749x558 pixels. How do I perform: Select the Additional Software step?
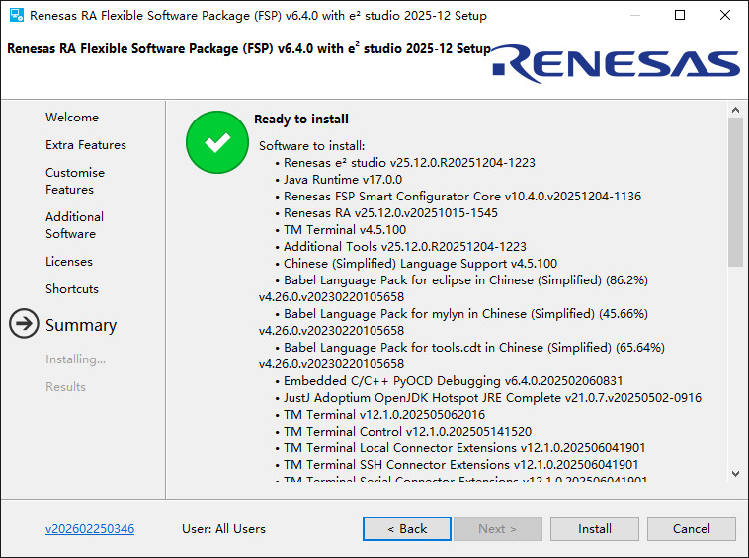coord(74,225)
